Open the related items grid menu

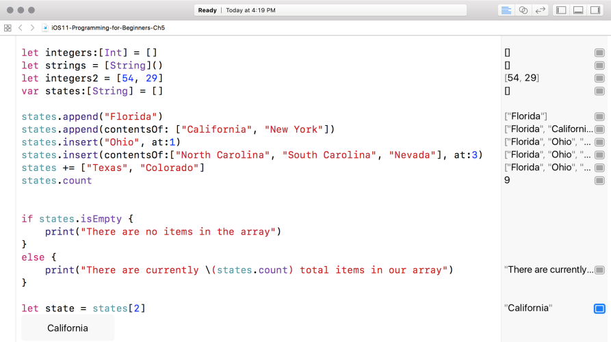[x=8, y=27]
